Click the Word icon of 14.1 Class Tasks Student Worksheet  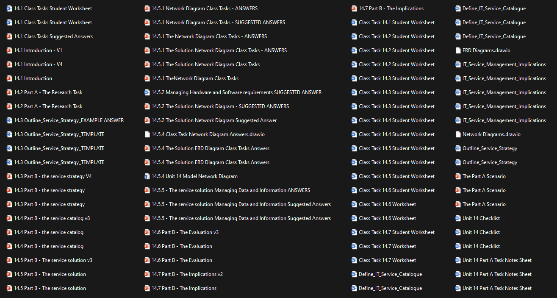click(9, 8)
